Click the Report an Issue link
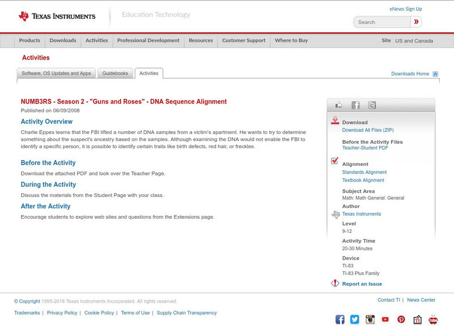The image size is (454, 326). pos(362,284)
